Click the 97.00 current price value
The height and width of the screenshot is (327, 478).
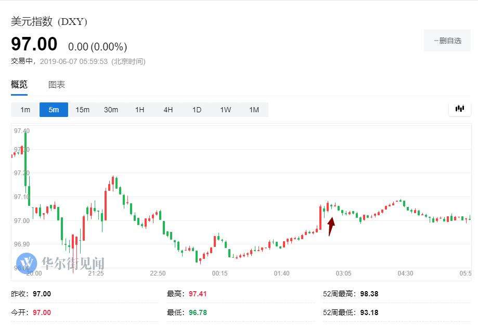pos(34,44)
